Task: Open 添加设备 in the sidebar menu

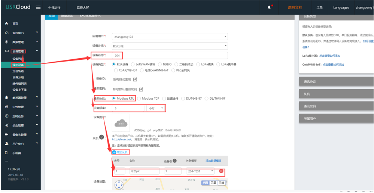Action: [18, 65]
